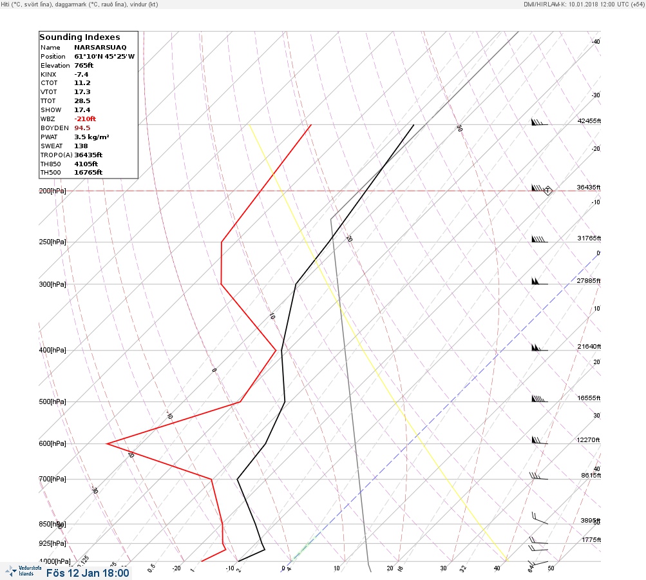Click the wind barb at 8615ft
Viewport: 646px width, 580px height.
coord(538,476)
